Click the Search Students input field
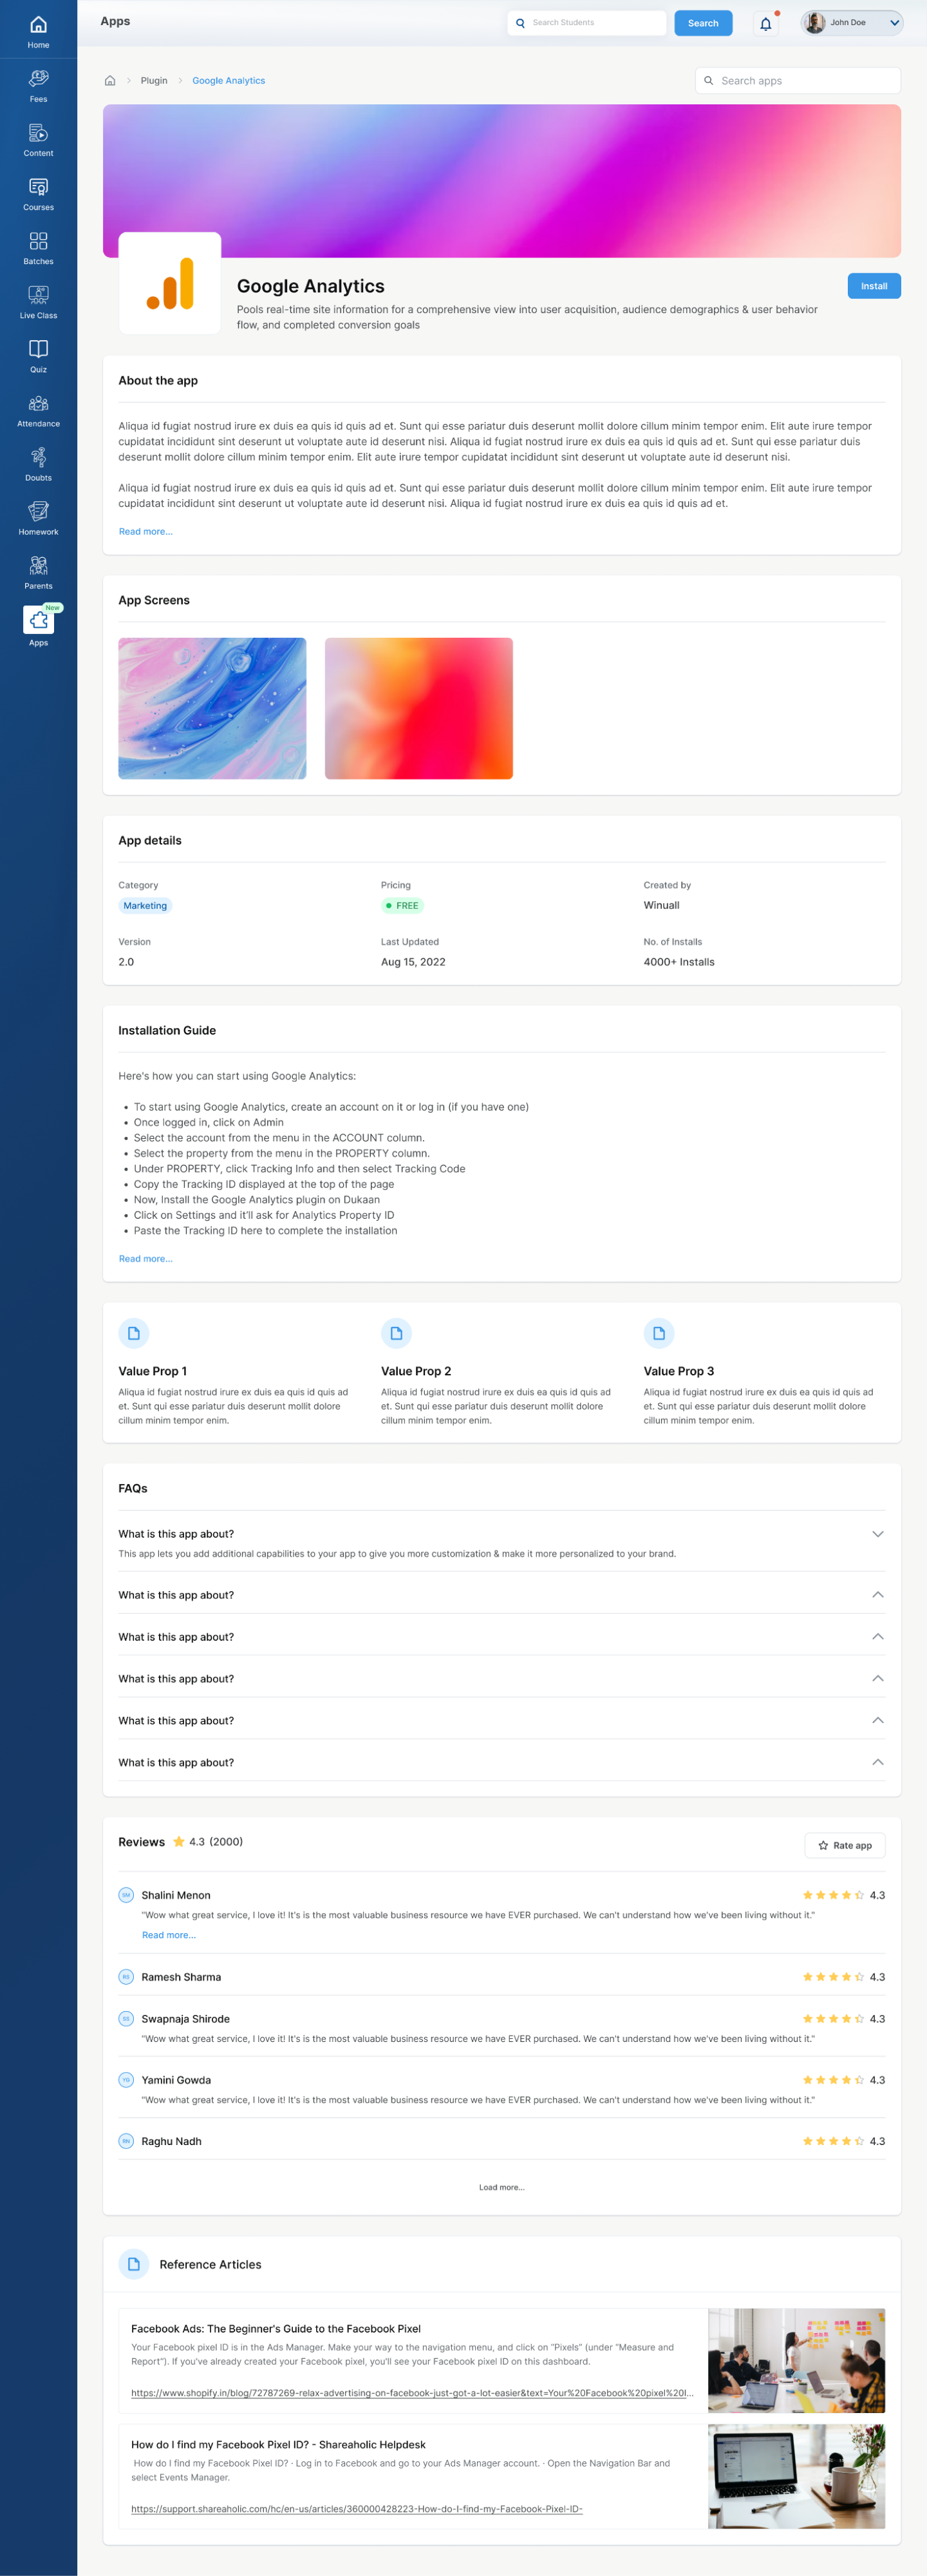The height and width of the screenshot is (2576, 927). click(587, 22)
